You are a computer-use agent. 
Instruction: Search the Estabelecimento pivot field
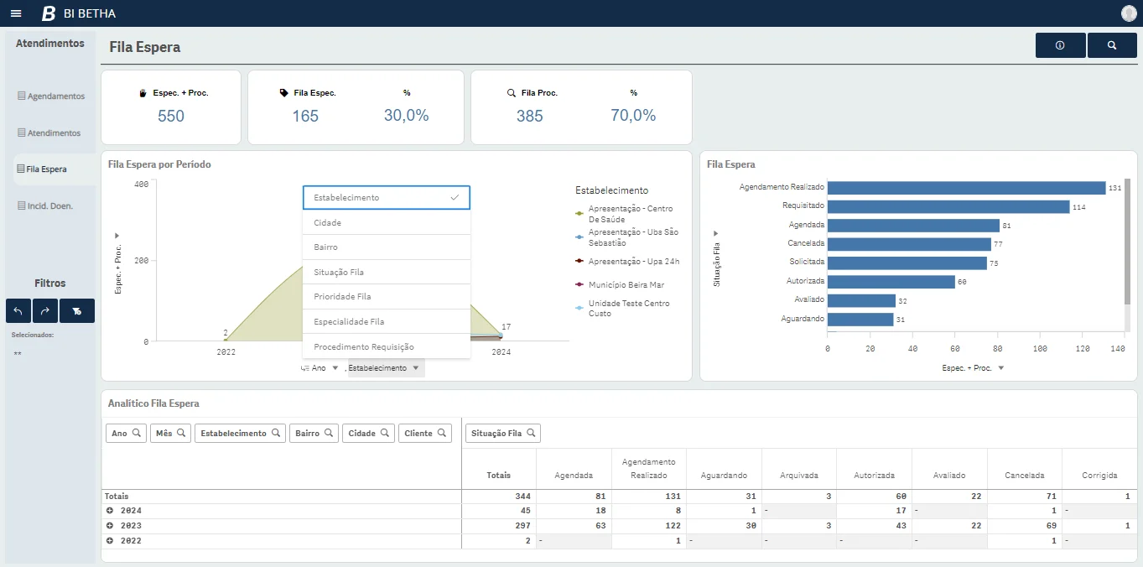click(276, 434)
